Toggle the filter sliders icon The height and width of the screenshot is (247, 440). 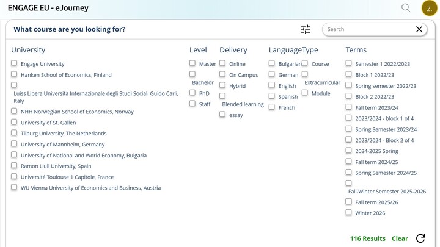306,29
